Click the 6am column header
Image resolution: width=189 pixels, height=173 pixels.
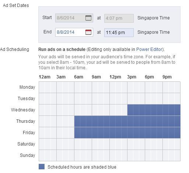click(x=78, y=77)
